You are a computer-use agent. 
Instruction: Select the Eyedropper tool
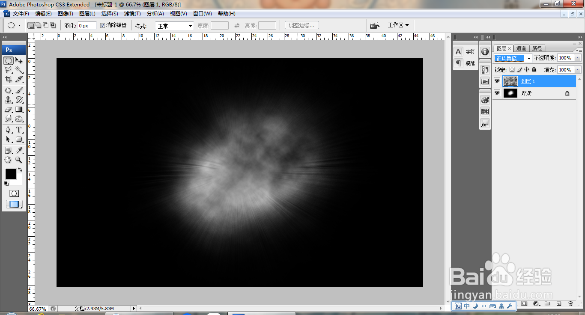[x=19, y=150]
